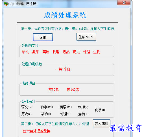Click the 英语120 full score entry
This screenshot has height=137, width=144.
[66, 107]
